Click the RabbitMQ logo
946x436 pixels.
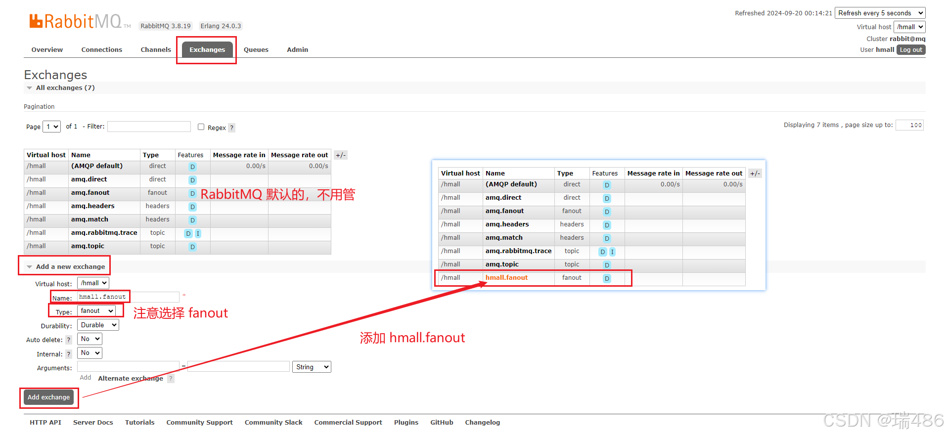[80, 21]
